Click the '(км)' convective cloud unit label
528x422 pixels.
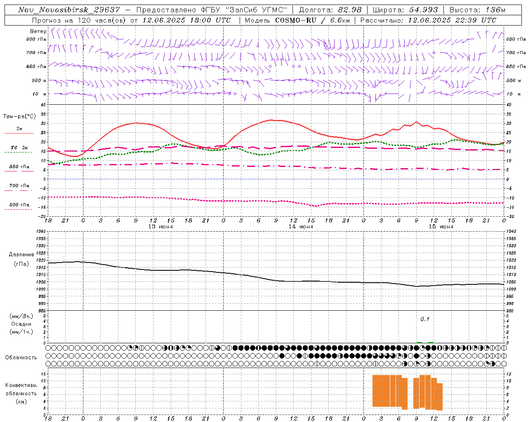21,401
